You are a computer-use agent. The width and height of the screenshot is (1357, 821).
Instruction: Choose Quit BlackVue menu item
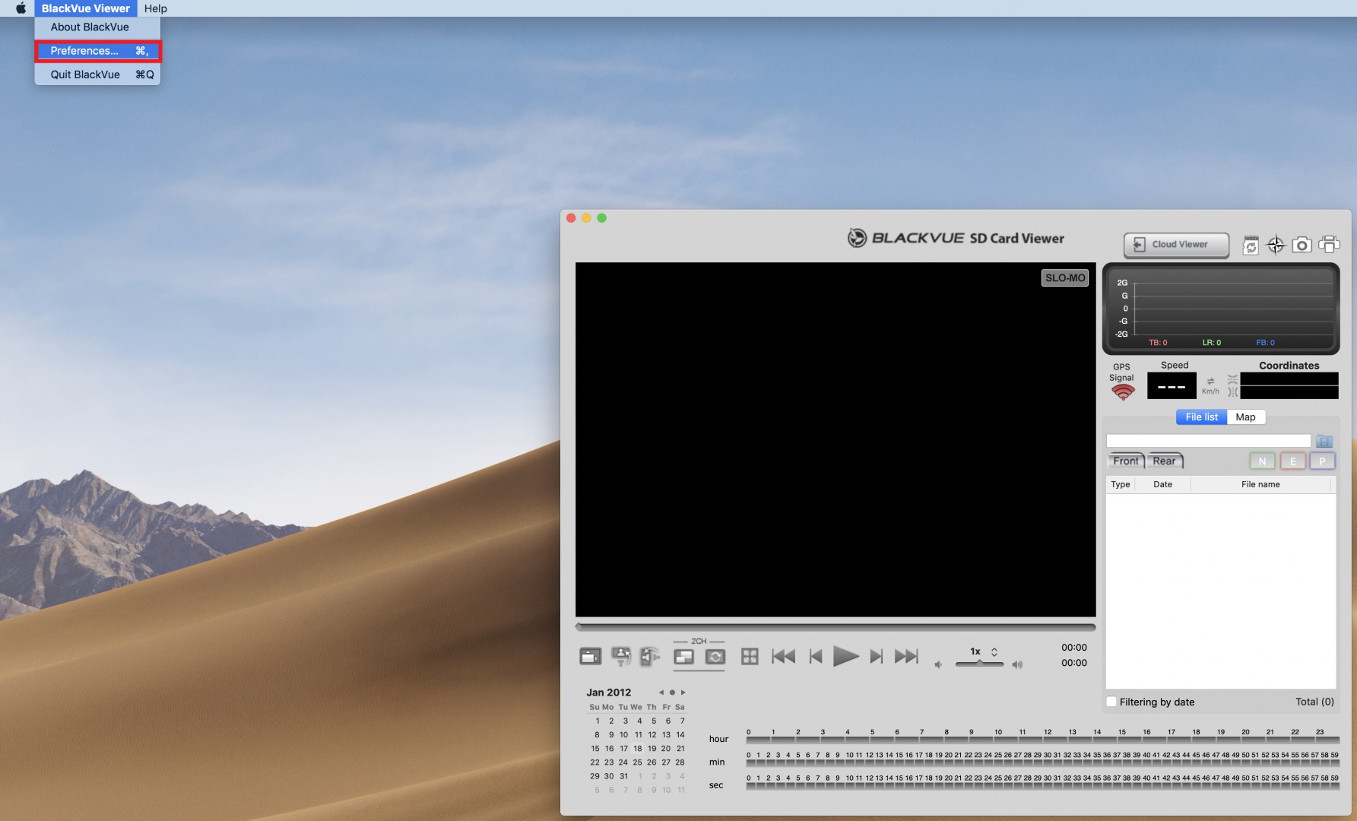pyautogui.click(x=98, y=74)
